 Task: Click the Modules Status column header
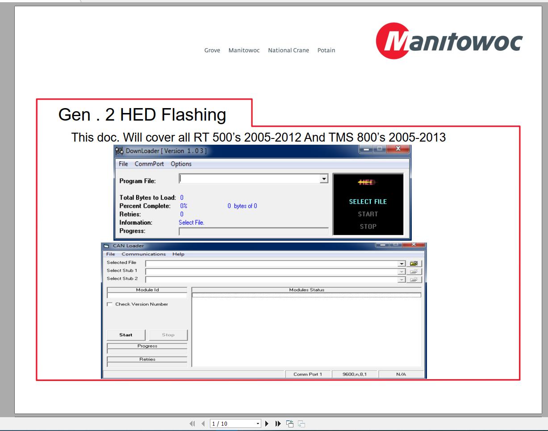[x=306, y=290]
